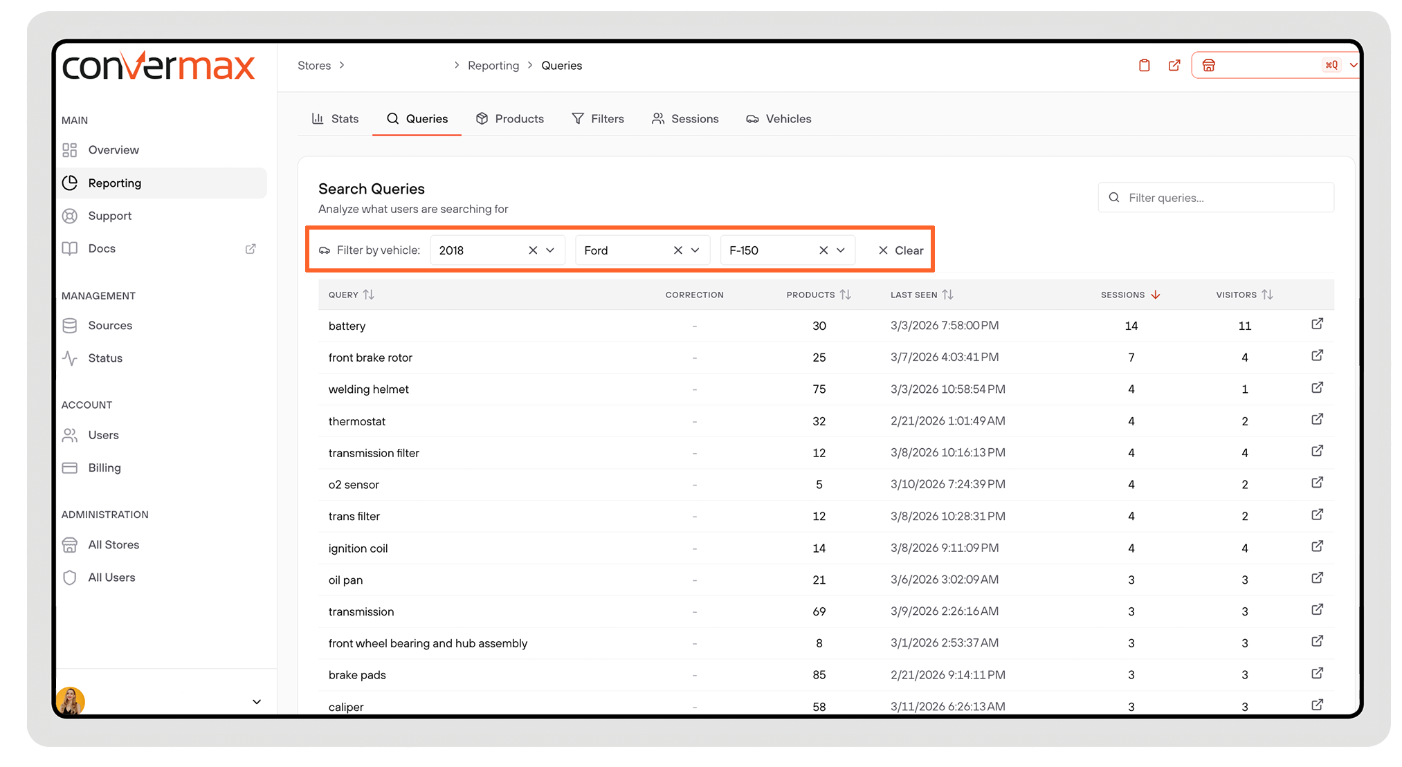Click the open-in-new-window icon in top bar
The height and width of the screenshot is (767, 1402).
1174,66
